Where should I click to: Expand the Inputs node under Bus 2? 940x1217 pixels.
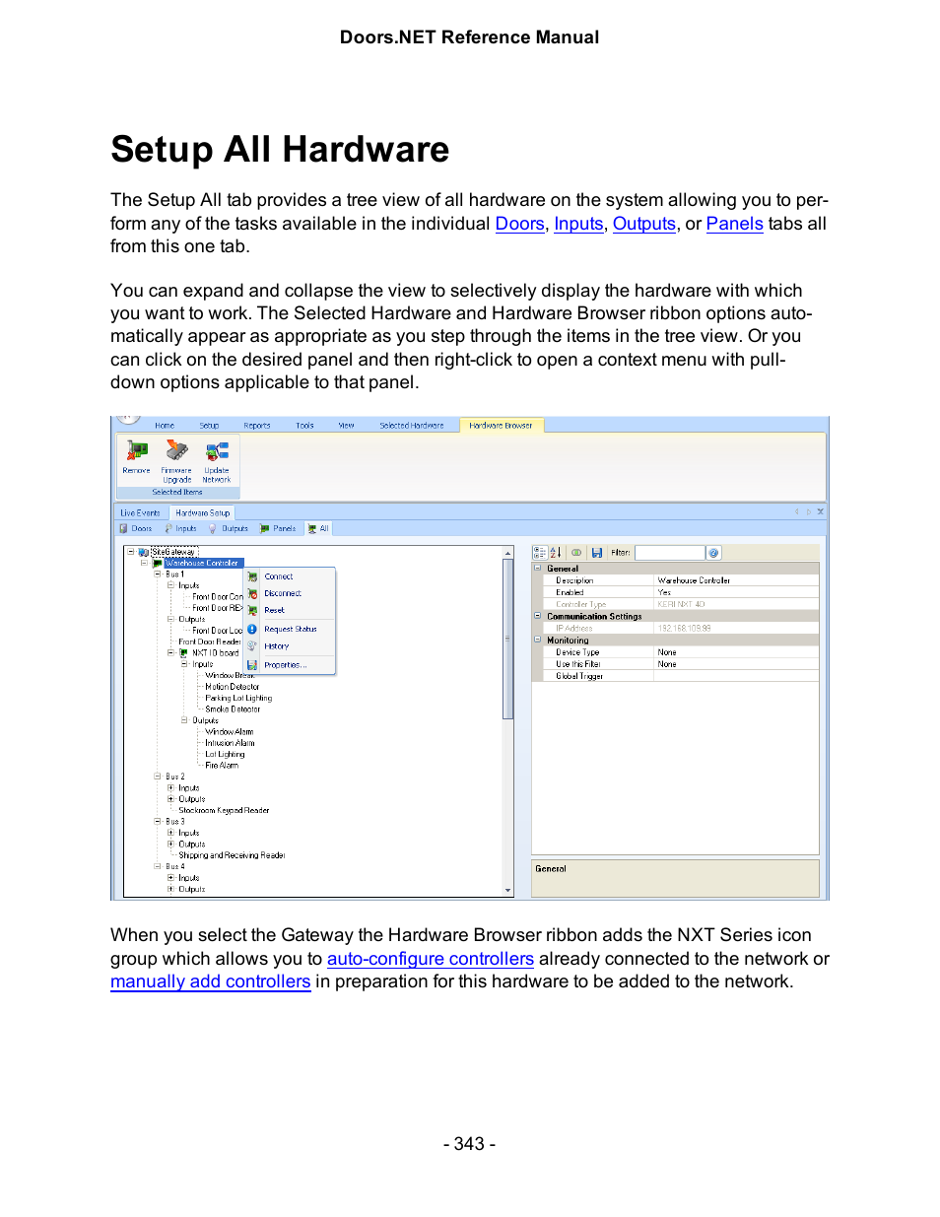[x=170, y=788]
